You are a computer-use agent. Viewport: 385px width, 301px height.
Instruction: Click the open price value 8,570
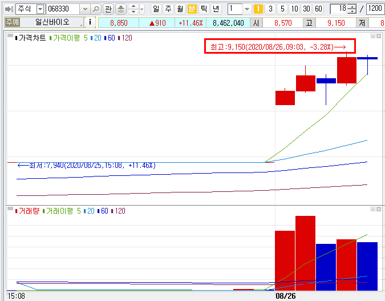pos(283,23)
